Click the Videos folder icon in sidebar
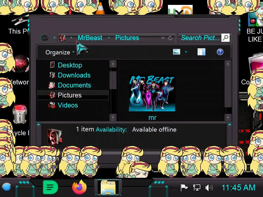The image size is (263, 197). (x=52, y=105)
